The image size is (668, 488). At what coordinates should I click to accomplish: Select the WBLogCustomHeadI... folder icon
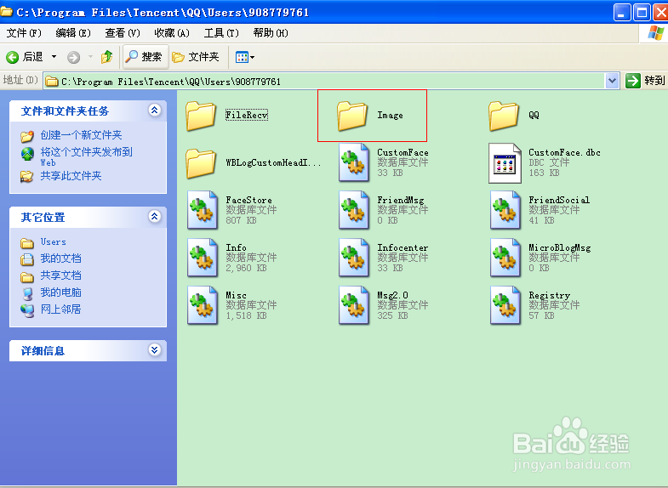[201, 162]
